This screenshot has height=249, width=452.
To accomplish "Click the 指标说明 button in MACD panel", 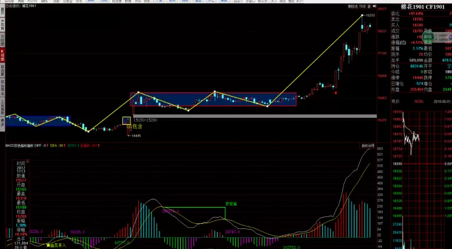I will click(368, 146).
